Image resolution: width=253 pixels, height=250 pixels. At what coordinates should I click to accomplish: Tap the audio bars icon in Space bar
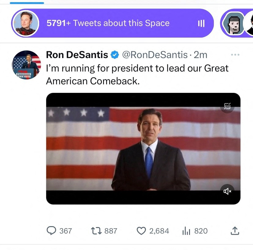click(x=201, y=23)
